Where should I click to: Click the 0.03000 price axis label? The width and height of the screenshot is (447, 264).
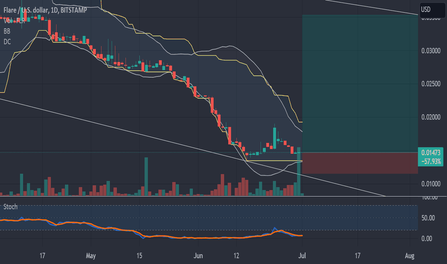(431, 51)
